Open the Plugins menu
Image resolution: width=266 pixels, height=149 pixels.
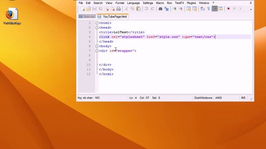point(191,3)
